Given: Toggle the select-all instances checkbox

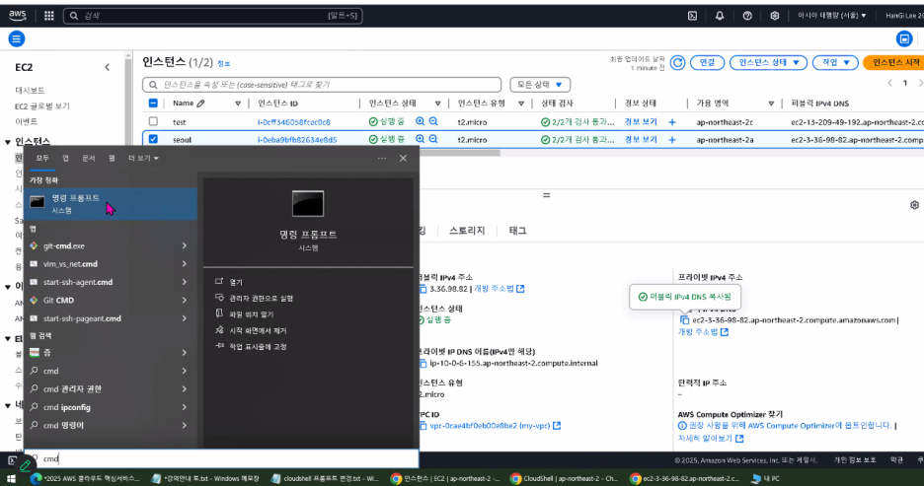Looking at the screenshot, I should 153,103.
